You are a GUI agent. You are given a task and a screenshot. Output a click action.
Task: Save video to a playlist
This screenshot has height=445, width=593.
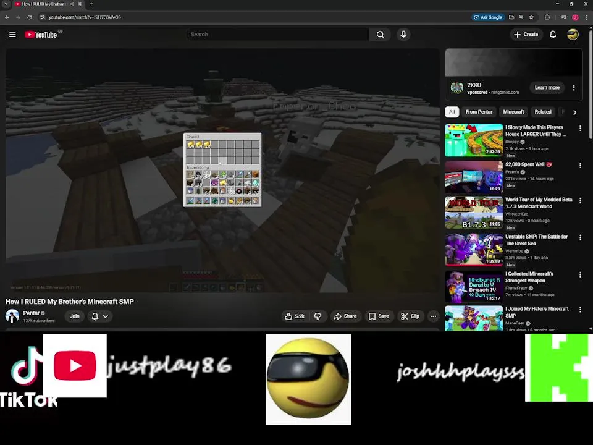point(379,316)
